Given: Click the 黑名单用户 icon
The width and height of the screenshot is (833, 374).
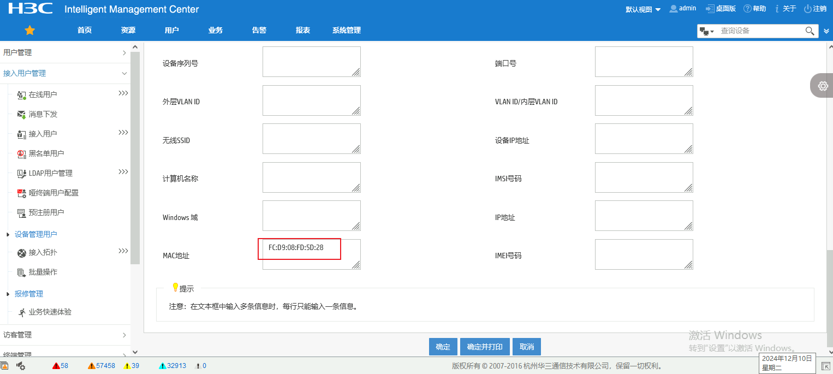Looking at the screenshot, I should 22,154.
